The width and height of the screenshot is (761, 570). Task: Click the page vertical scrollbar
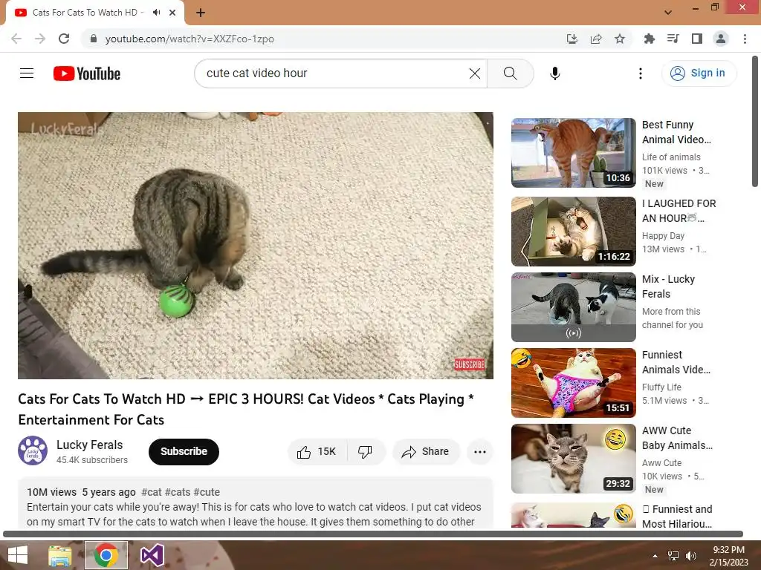pos(755,121)
